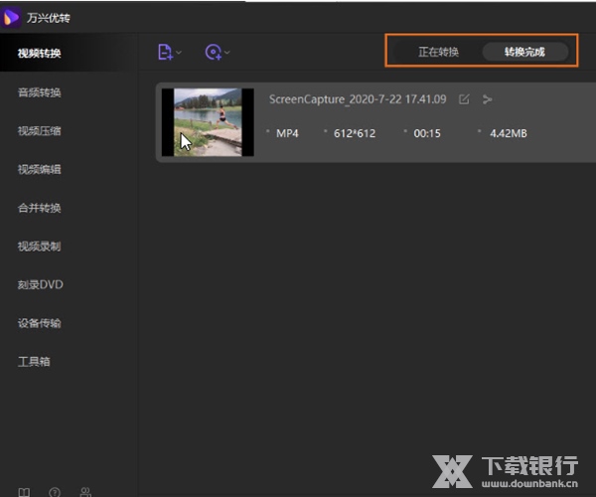Open the 刻录DVD sidebar section
The image size is (596, 497).
tap(41, 284)
